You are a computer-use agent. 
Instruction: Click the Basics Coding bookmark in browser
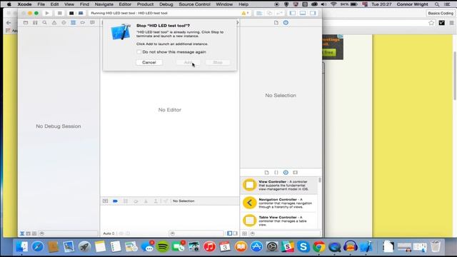pos(441,13)
